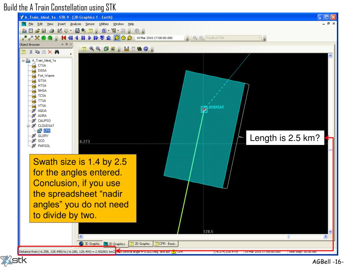Viewport: 356px width, 267px height.
Task: Click the crossed tools icon
Action: tap(37, 38)
